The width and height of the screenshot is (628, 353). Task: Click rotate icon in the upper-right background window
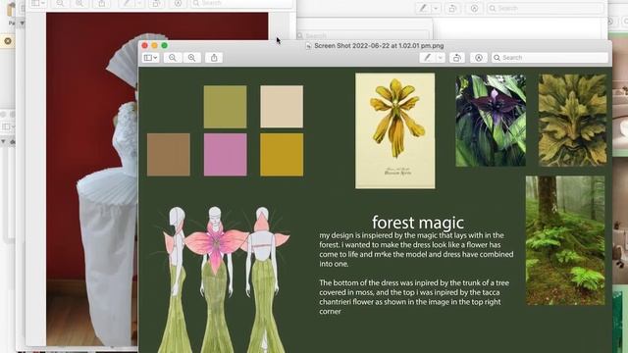point(452,8)
